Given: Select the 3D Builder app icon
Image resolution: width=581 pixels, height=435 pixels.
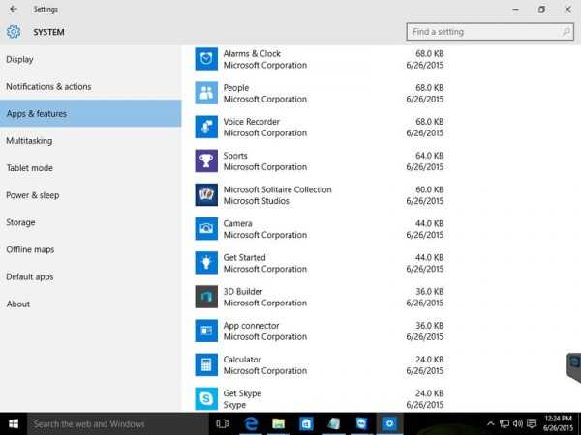Looking at the screenshot, I should 206,297.
